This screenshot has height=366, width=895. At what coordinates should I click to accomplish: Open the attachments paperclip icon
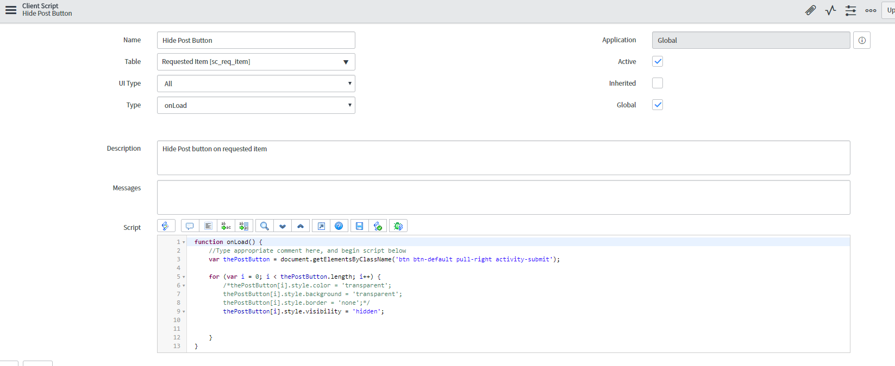(810, 10)
